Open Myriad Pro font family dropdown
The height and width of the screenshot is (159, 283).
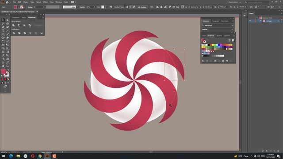point(232,26)
